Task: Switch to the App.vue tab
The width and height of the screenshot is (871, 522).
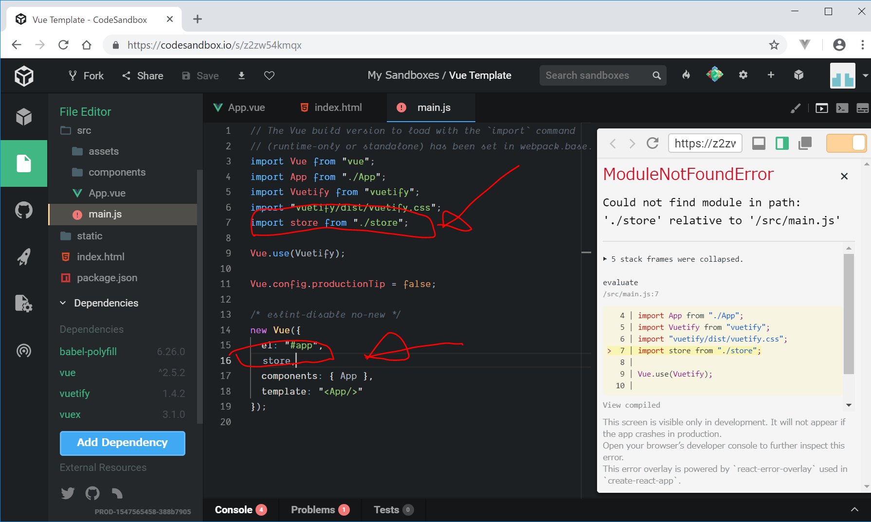Action: point(240,108)
